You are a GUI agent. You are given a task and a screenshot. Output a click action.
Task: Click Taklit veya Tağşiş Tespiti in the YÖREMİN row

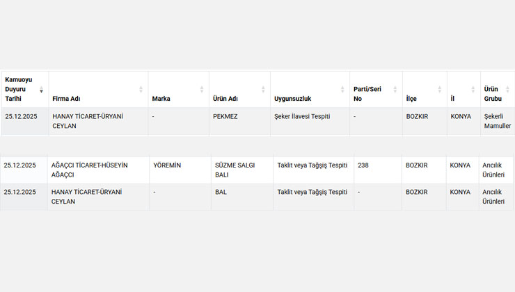tap(312, 165)
